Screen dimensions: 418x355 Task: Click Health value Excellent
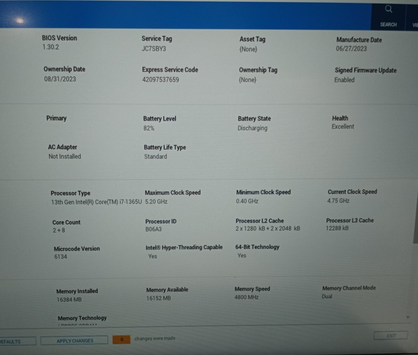click(x=343, y=127)
